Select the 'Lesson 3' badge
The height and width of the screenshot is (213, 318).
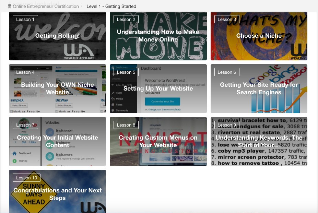(x=227, y=19)
